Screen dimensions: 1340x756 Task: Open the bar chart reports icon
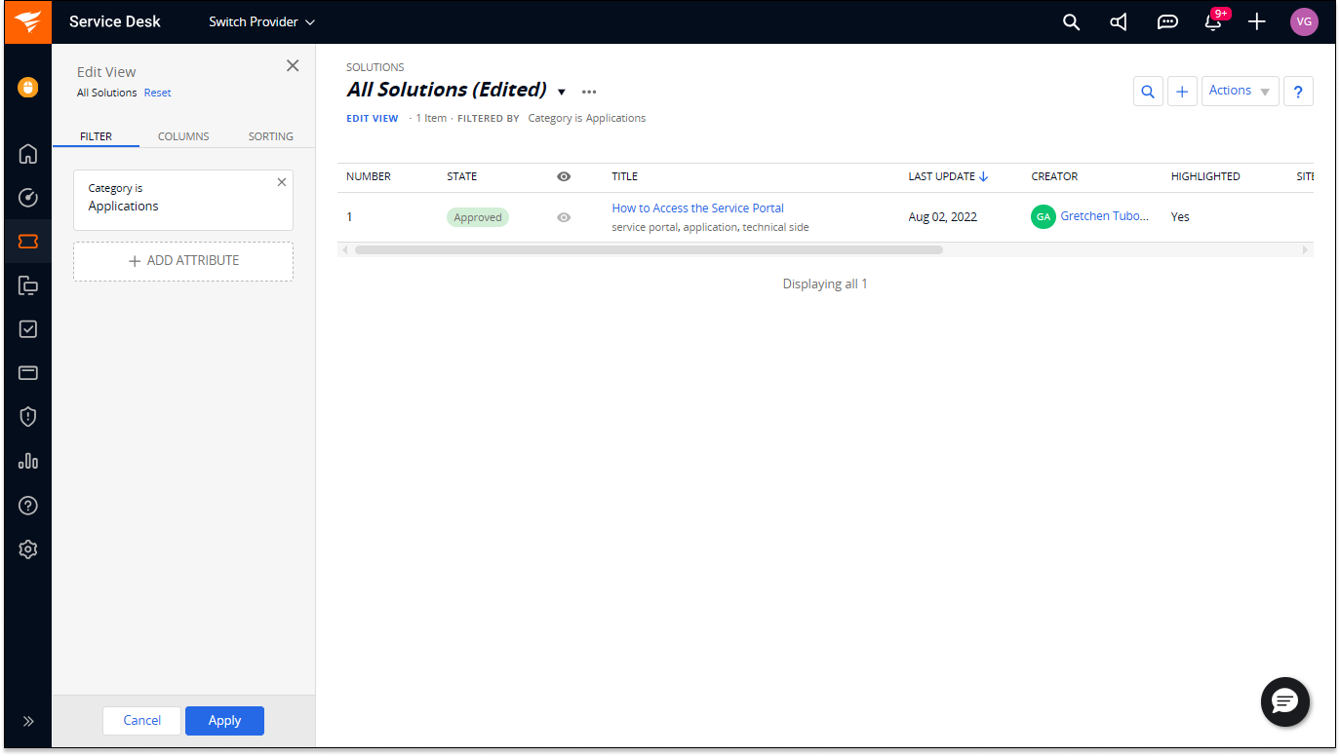pos(28,461)
